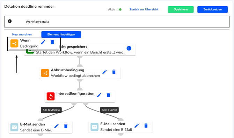This screenshot has height=138, width=234.
Task: Open info for the report saved trigger
Action: pyautogui.click(x=129, y=48)
